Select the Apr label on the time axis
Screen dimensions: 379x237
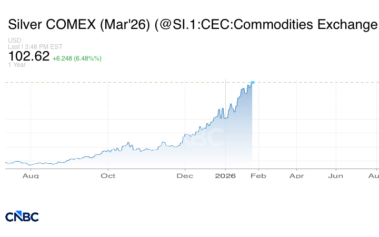[x=296, y=176]
